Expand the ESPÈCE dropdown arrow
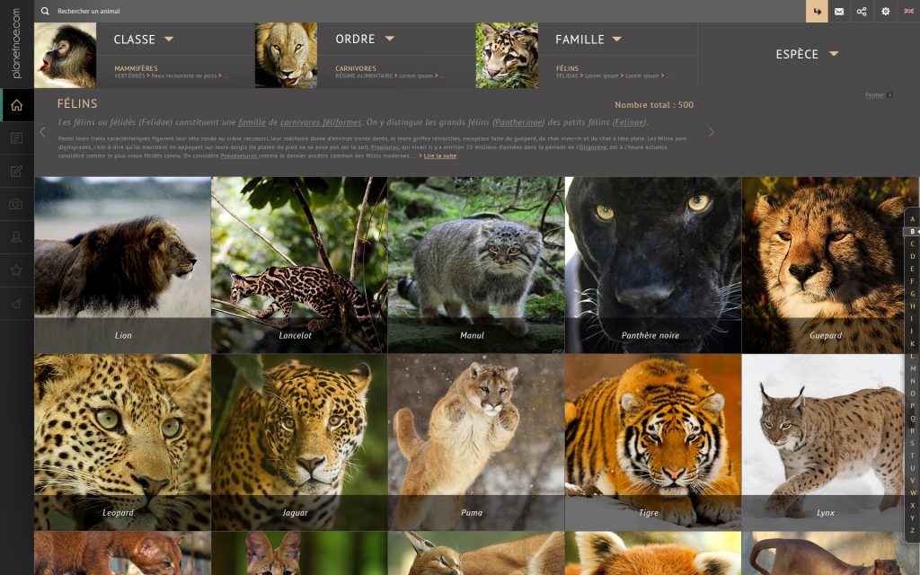920x575 pixels. coord(834,54)
